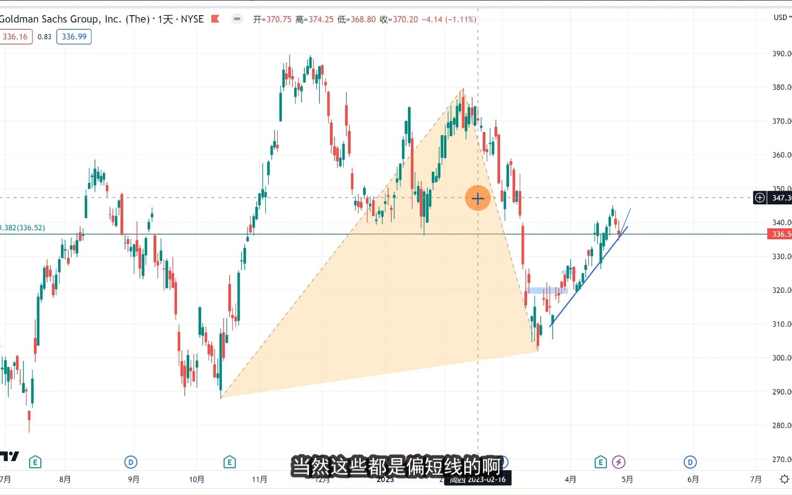
Task: Click the 0.382(336.52) Fibonacci level label
Action: 22,228
